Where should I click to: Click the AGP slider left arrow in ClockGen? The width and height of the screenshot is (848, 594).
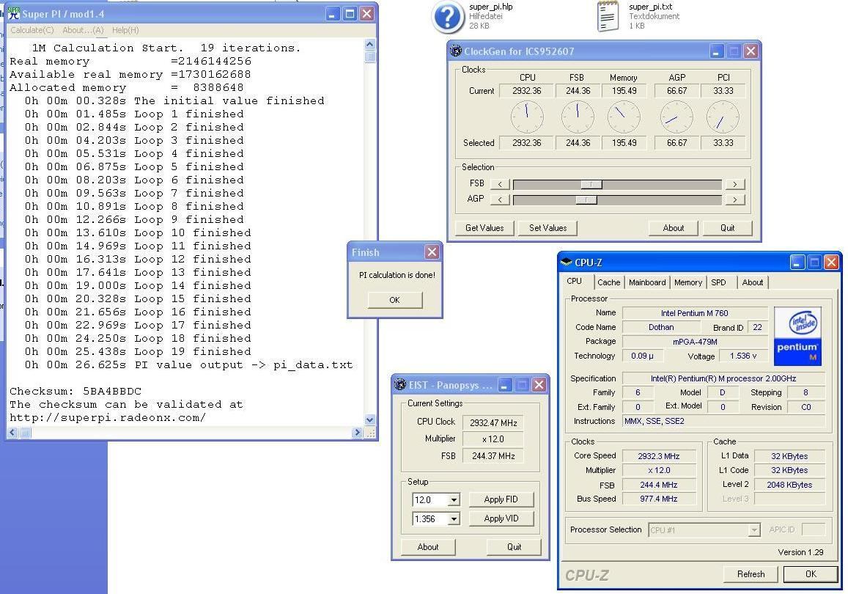pos(501,199)
